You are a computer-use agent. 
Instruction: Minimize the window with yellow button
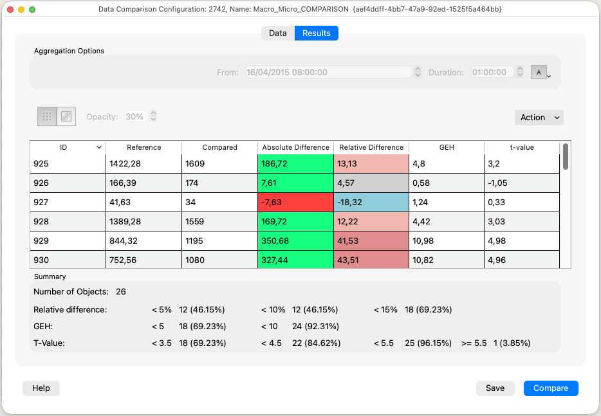pyautogui.click(x=21, y=10)
